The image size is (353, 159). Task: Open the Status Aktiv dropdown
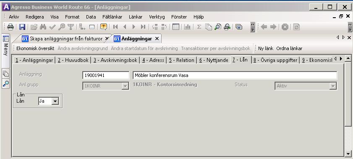pyautogui.click(x=333, y=86)
